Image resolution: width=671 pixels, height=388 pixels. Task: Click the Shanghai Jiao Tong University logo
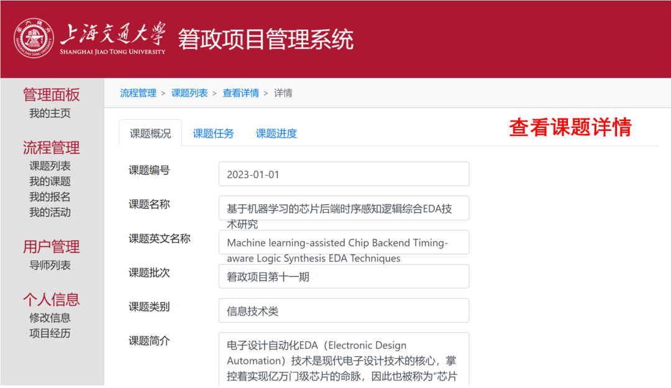pyautogui.click(x=90, y=38)
